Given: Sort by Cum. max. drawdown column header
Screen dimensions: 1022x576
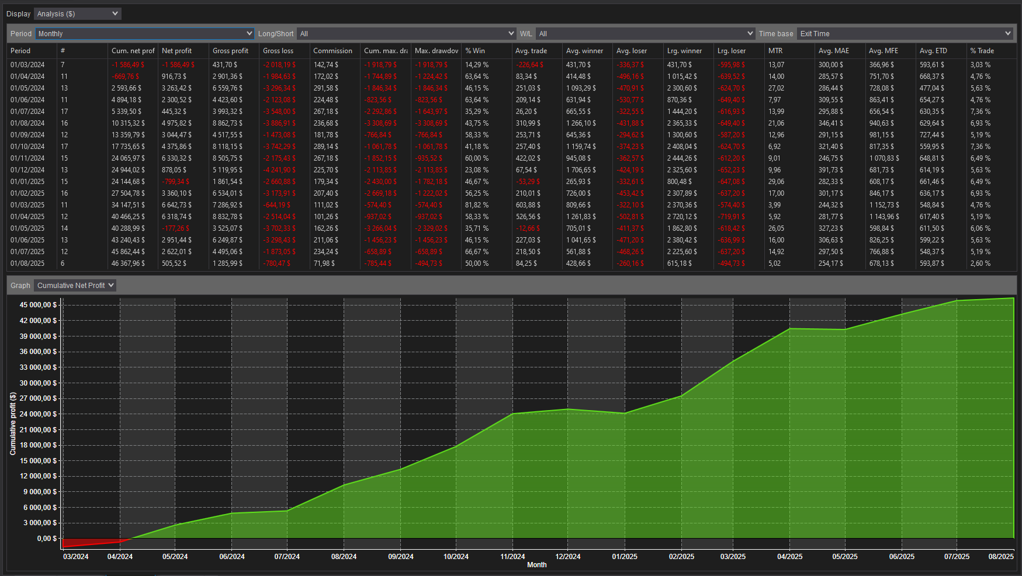Looking at the screenshot, I should (385, 51).
